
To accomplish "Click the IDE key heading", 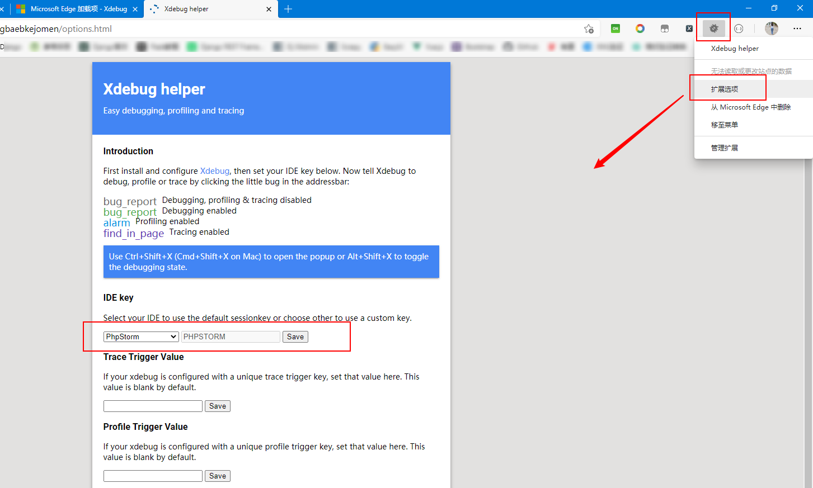I will click(119, 297).
